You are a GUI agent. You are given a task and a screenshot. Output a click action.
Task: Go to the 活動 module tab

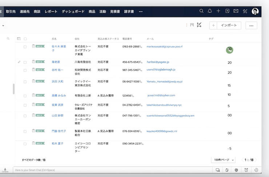[103, 12]
